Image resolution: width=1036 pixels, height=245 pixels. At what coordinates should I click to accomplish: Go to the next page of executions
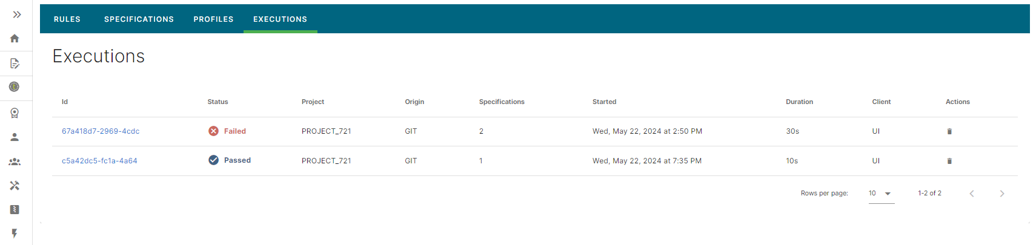(1001, 194)
